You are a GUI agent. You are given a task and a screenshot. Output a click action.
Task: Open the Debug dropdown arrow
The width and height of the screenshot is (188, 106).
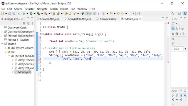point(27,14)
